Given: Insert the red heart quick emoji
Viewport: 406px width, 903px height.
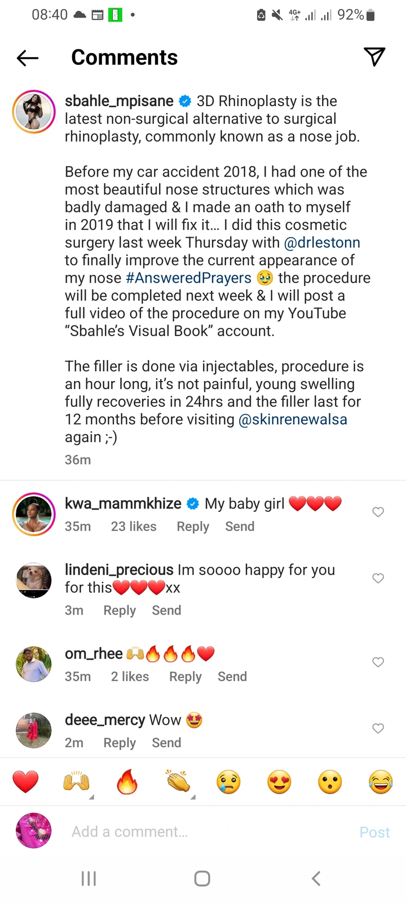Looking at the screenshot, I should tap(25, 782).
